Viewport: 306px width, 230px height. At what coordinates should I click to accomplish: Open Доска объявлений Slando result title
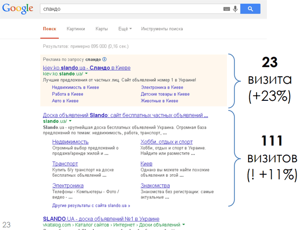(125, 115)
